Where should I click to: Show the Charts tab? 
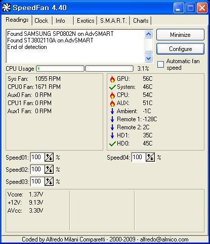point(141,21)
